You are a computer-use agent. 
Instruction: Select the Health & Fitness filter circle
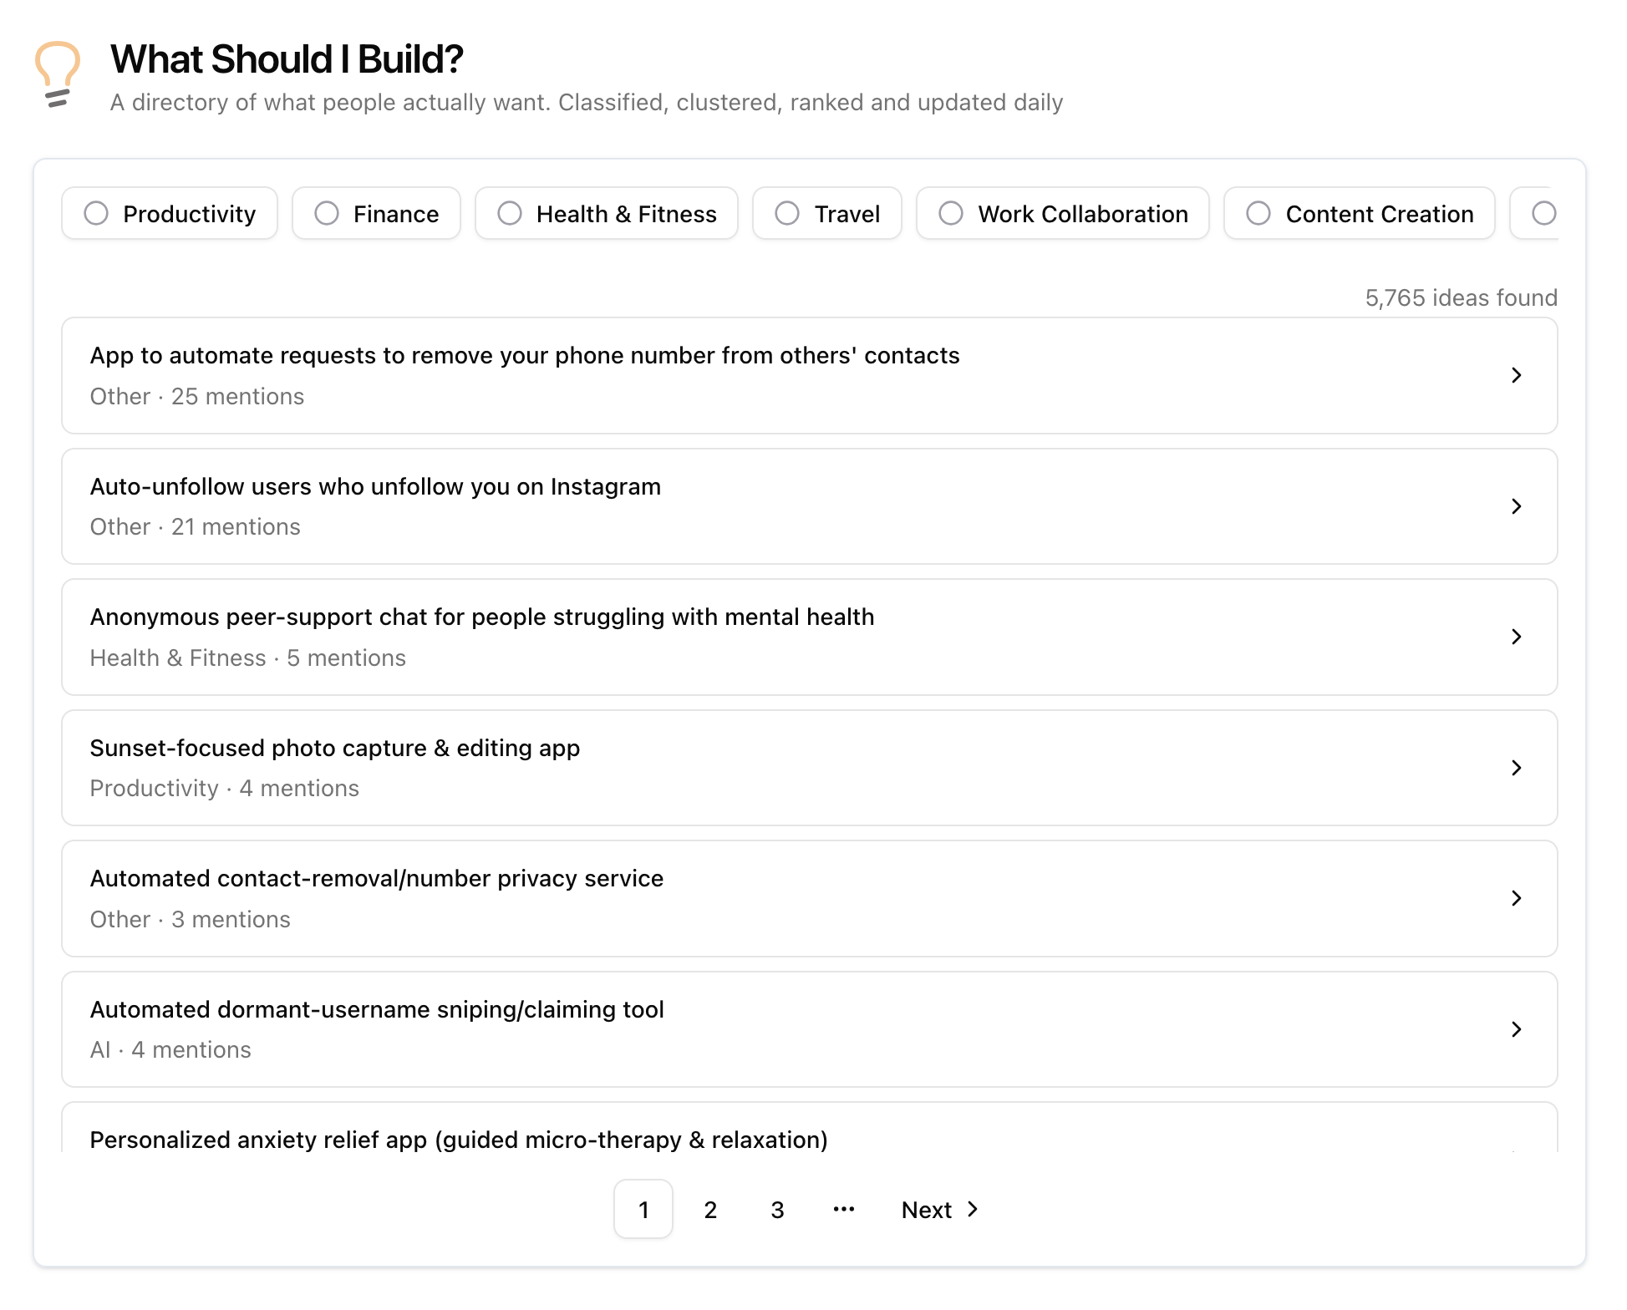click(x=509, y=213)
